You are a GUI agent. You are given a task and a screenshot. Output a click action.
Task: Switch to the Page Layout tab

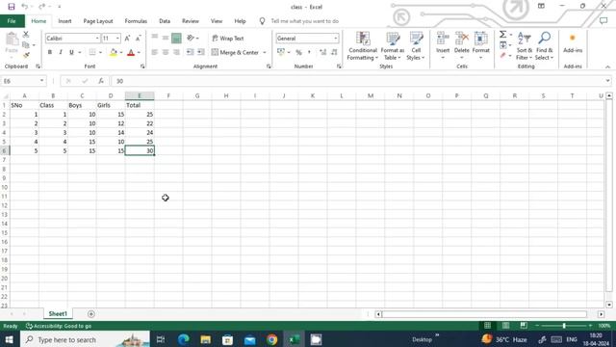click(98, 21)
